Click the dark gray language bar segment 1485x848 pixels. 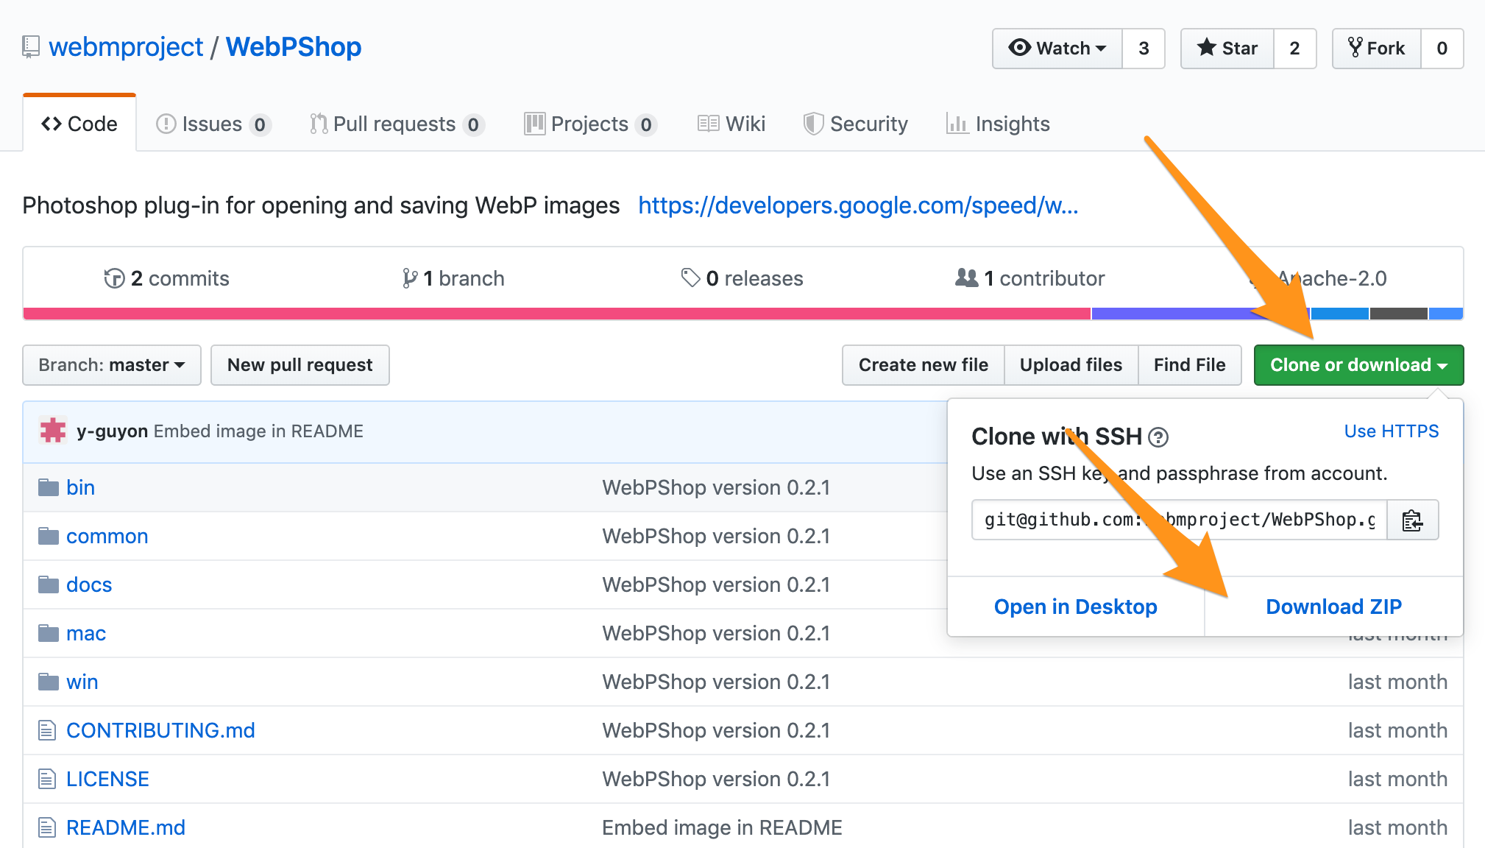pos(1399,314)
